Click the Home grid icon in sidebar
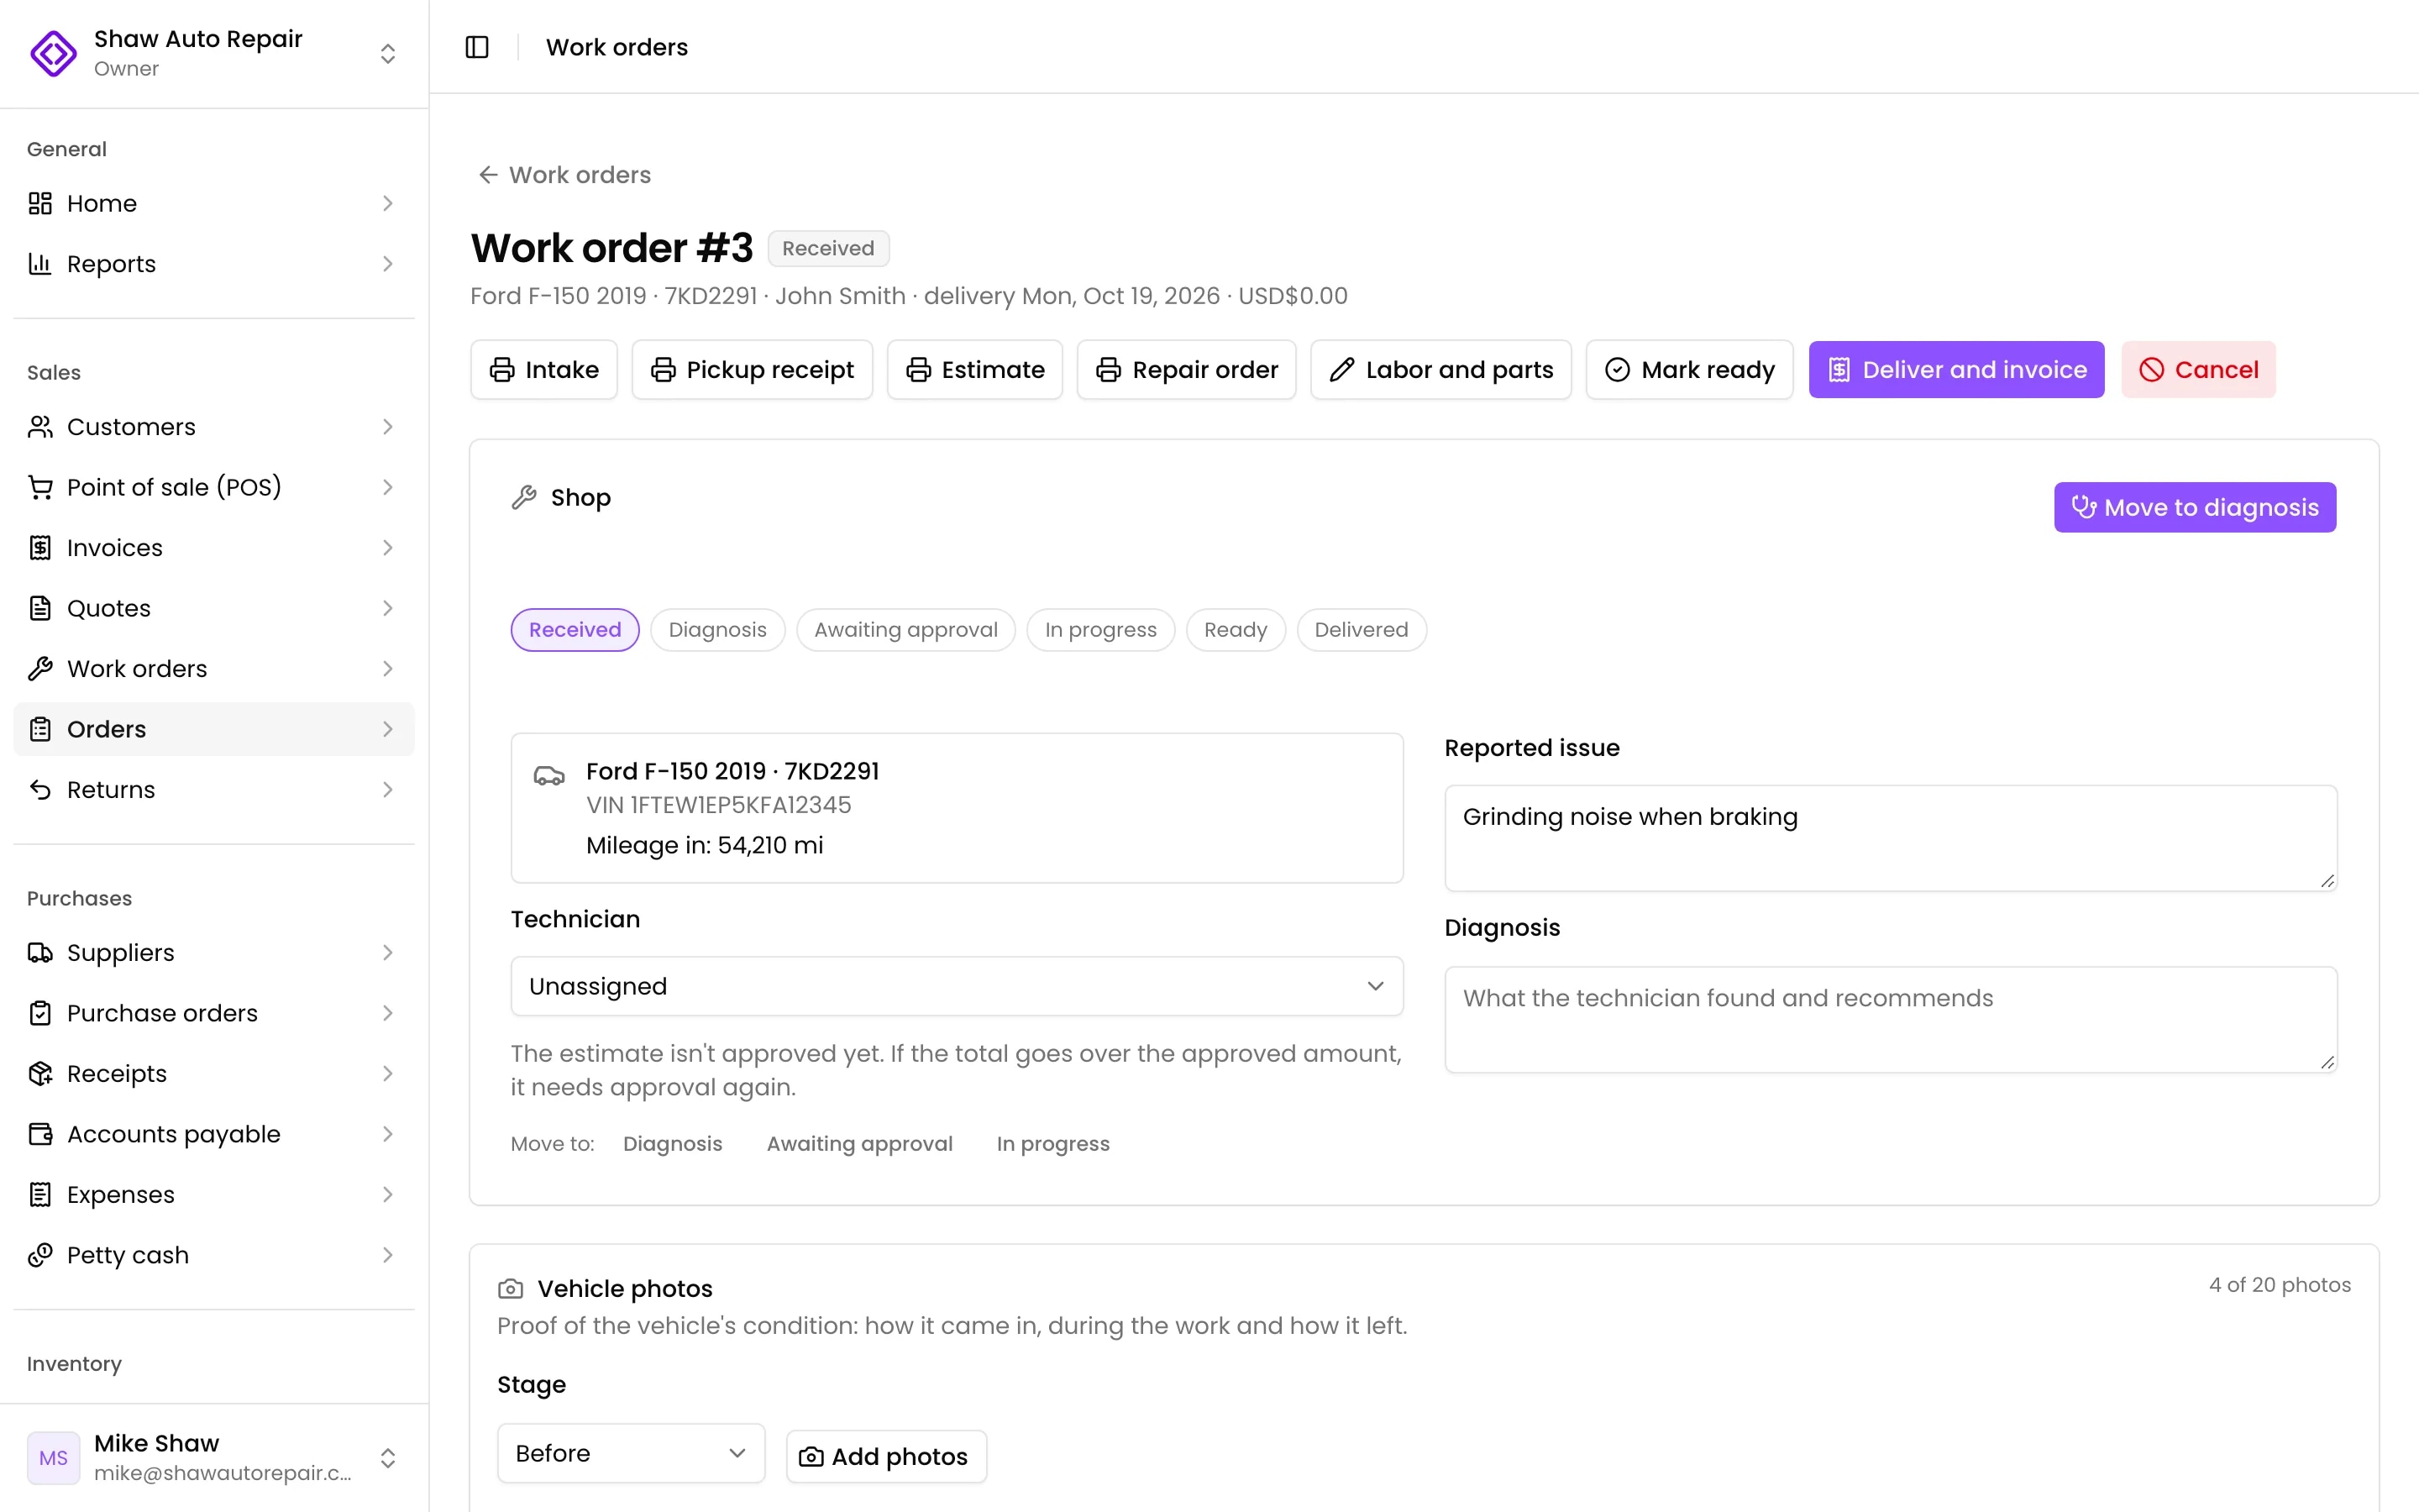Viewport: 2419px width, 1512px height. coord(40,203)
